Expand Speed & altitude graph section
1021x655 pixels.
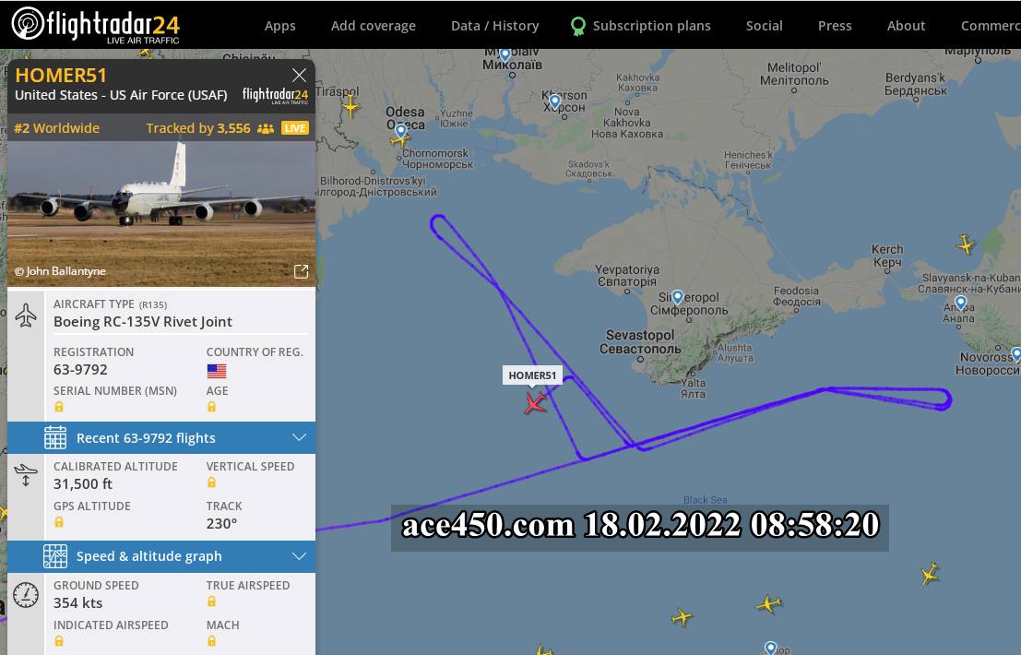tap(161, 556)
